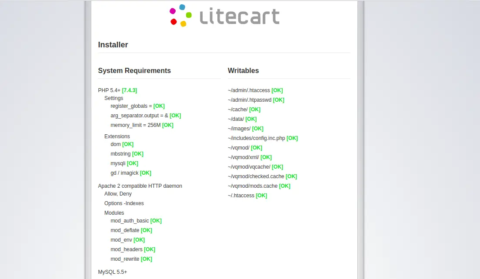Select the Allow, Deny entry

click(x=118, y=194)
